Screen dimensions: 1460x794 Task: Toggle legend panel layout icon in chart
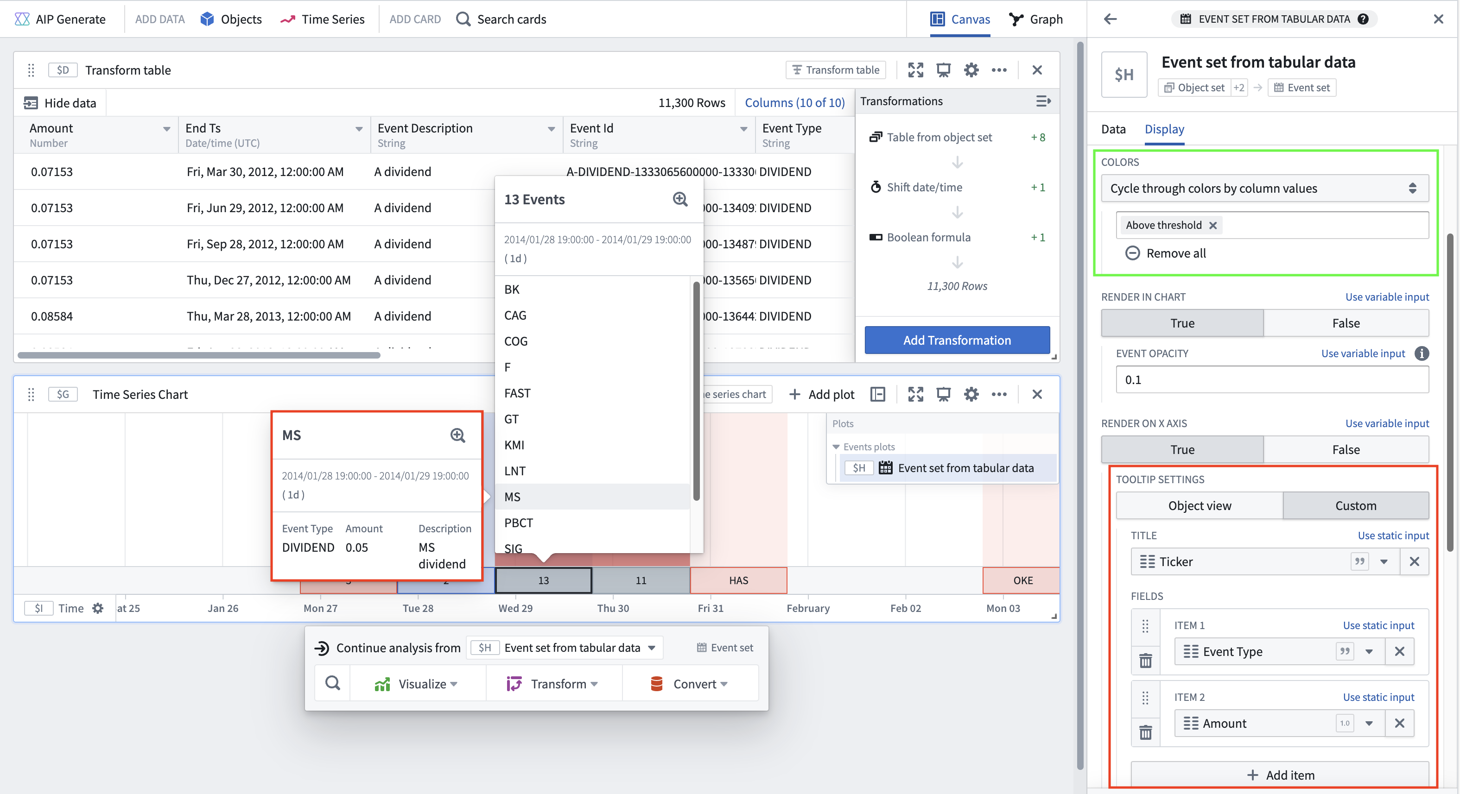click(877, 394)
